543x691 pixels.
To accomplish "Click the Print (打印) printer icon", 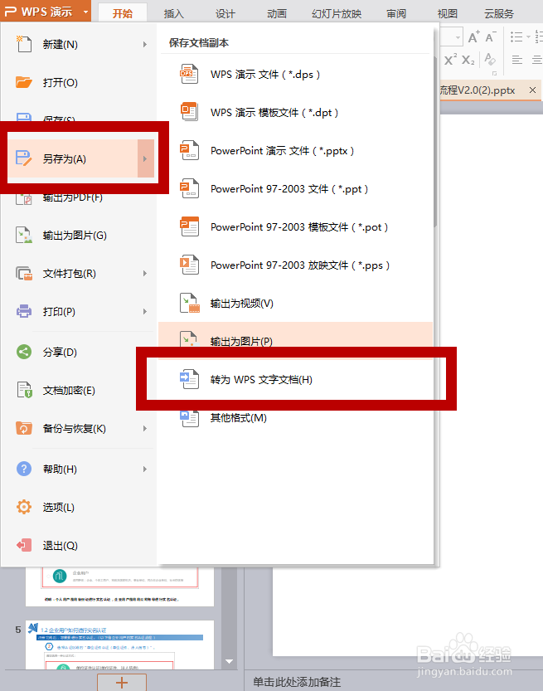I will click(24, 311).
